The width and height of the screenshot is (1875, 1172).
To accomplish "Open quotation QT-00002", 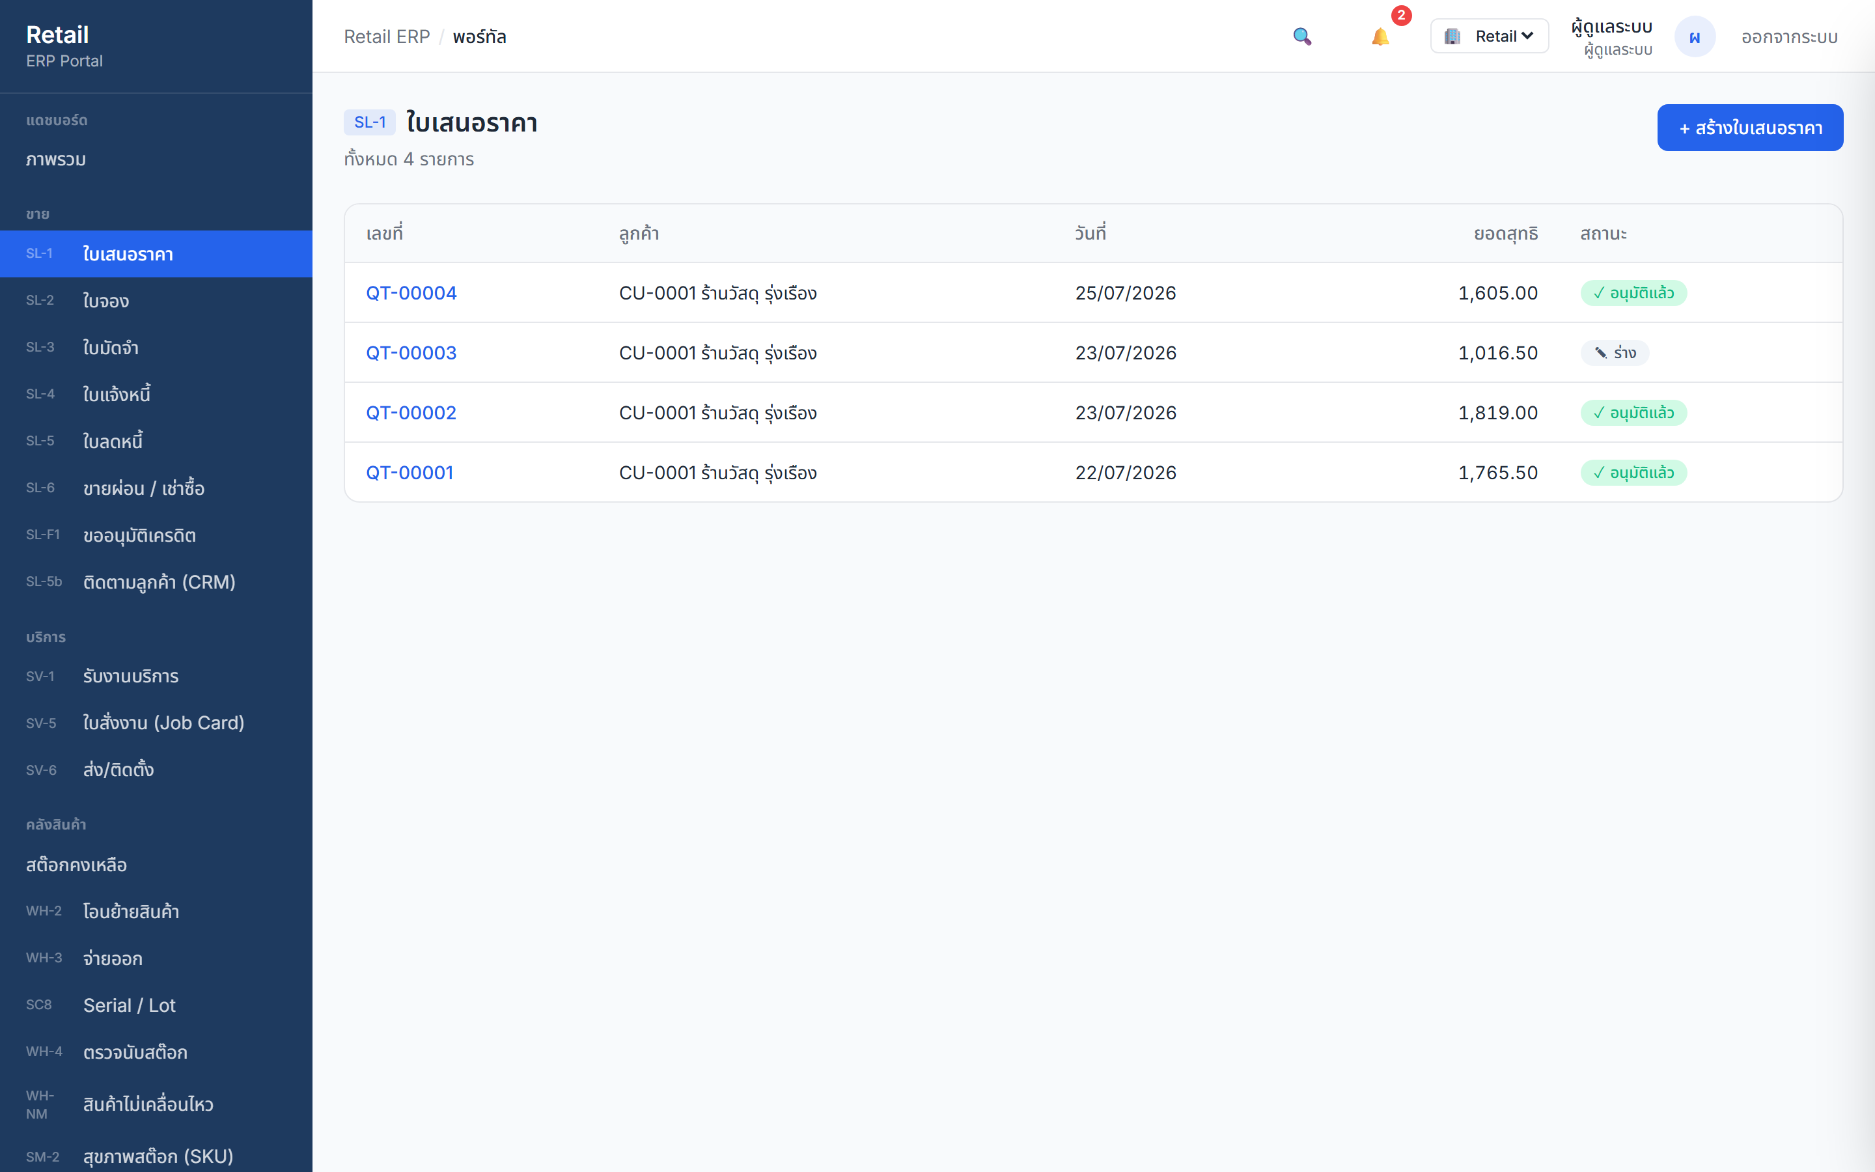I will coord(411,412).
